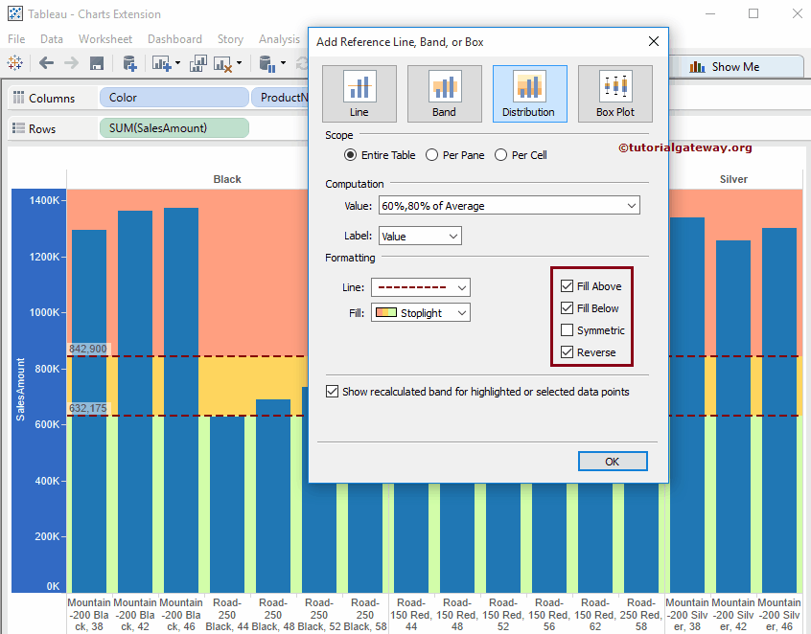Select the Box Plot reference type icon
Image resolution: width=811 pixels, height=634 pixels.
pyautogui.click(x=614, y=93)
